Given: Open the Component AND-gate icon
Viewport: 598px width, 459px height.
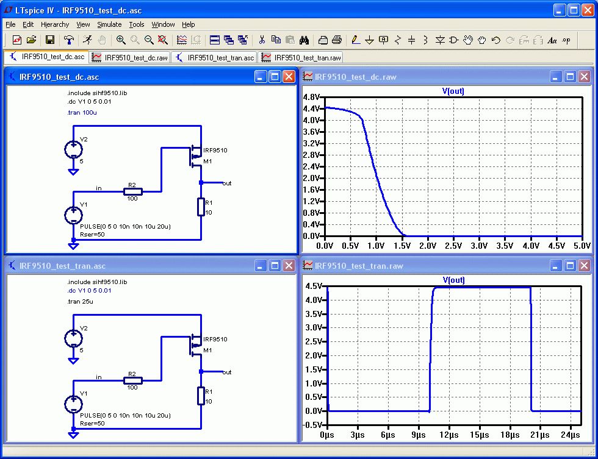Looking at the screenshot, I should pos(454,40).
